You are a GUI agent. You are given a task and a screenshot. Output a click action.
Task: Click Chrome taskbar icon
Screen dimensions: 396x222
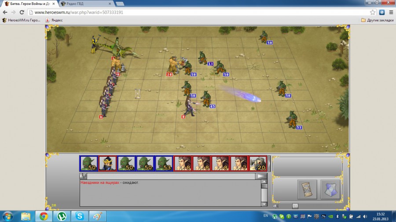pos(44,216)
